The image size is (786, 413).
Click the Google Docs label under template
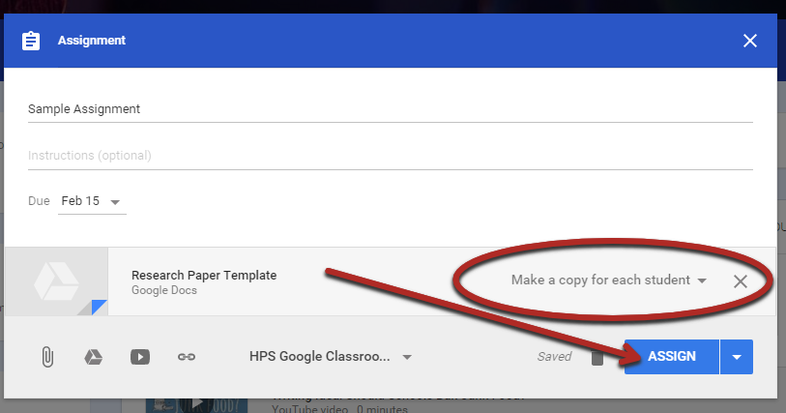(164, 290)
